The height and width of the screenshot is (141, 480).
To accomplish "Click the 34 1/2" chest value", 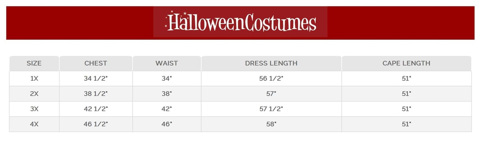I will [95, 79].
